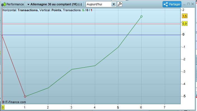
Task: Click the red losing transactions count 1
Action: pyautogui.click(x=91, y=10)
